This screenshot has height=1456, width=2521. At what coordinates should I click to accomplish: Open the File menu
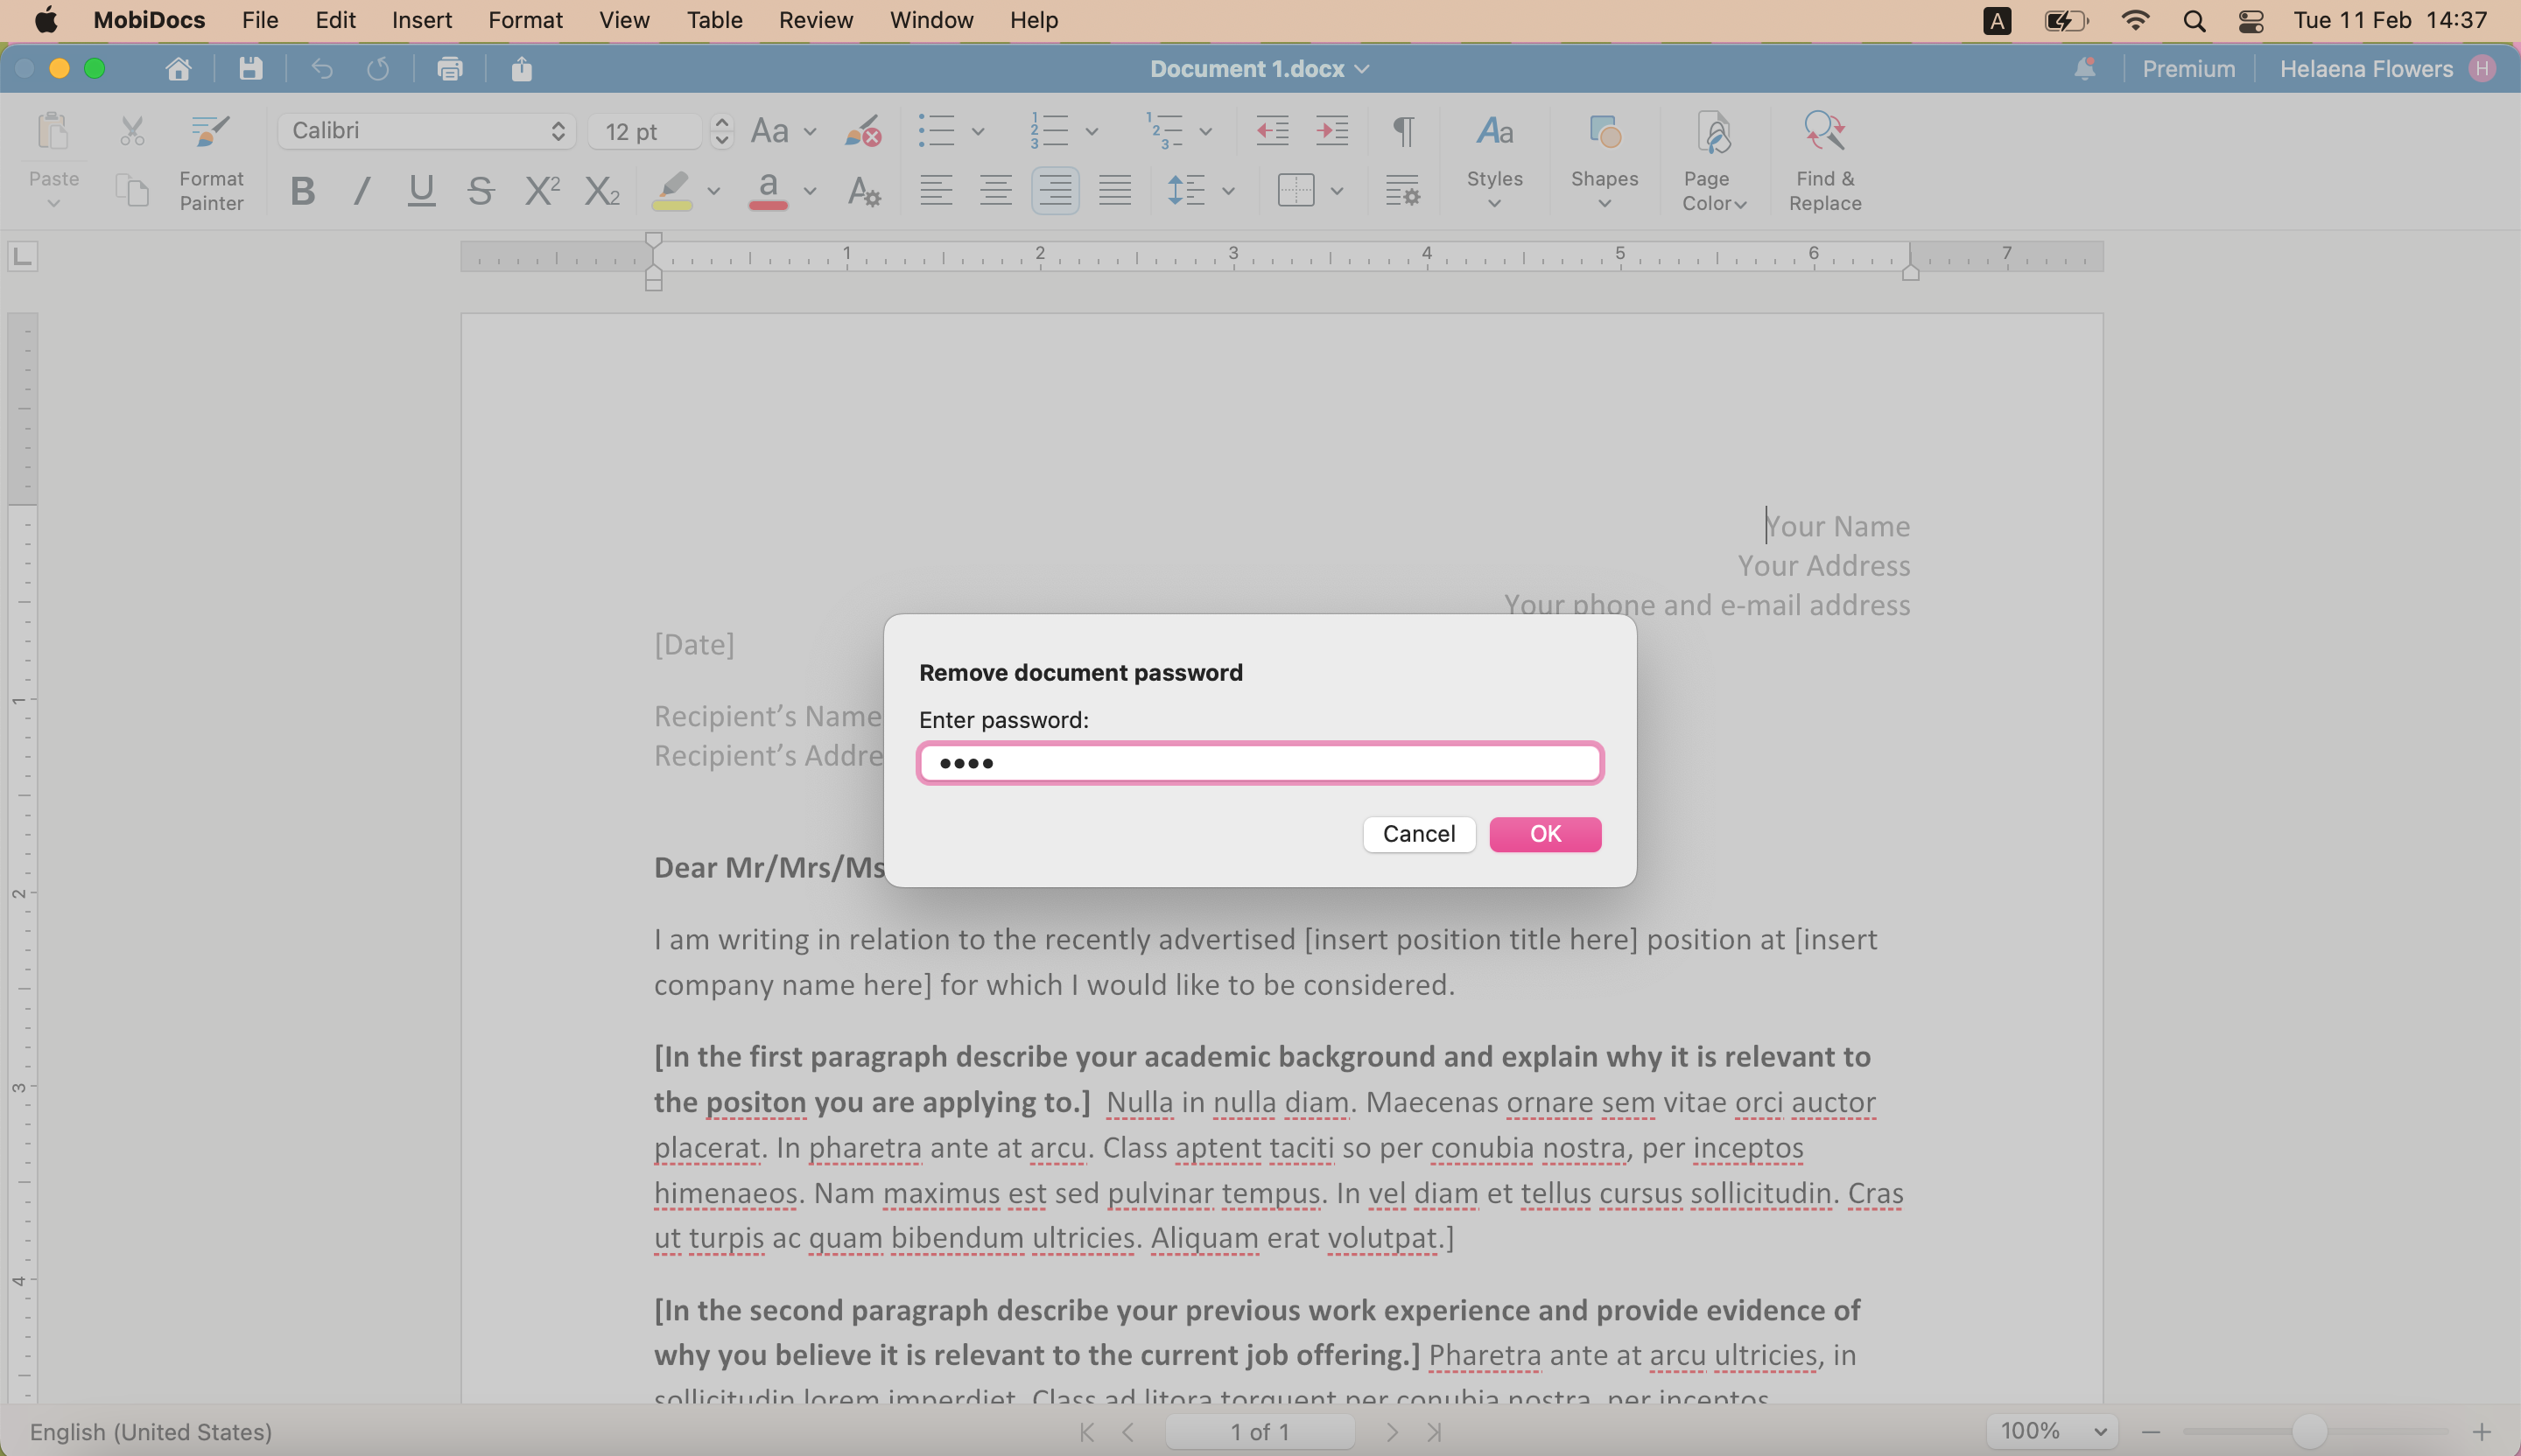click(x=260, y=20)
